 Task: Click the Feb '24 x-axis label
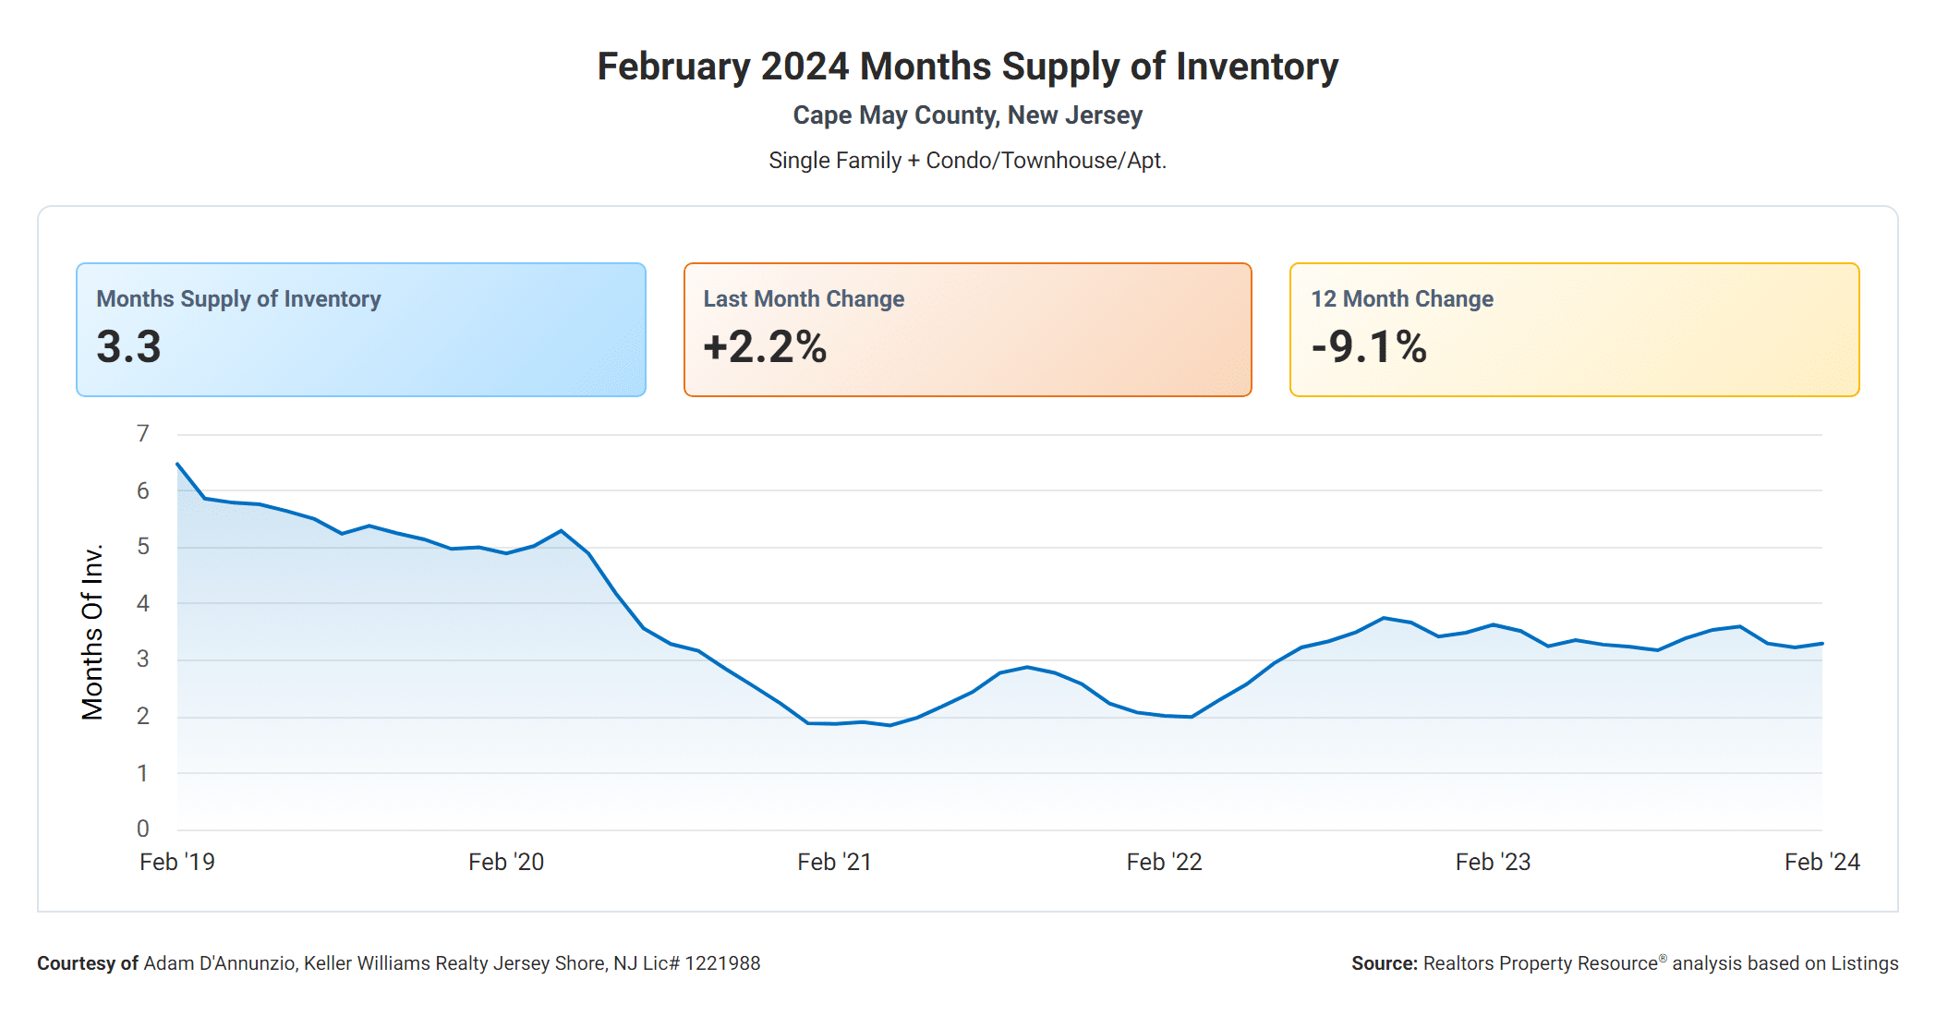tap(1821, 862)
